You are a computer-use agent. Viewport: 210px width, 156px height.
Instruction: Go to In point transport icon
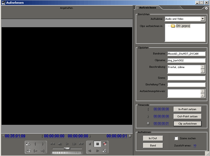pos(35,151)
